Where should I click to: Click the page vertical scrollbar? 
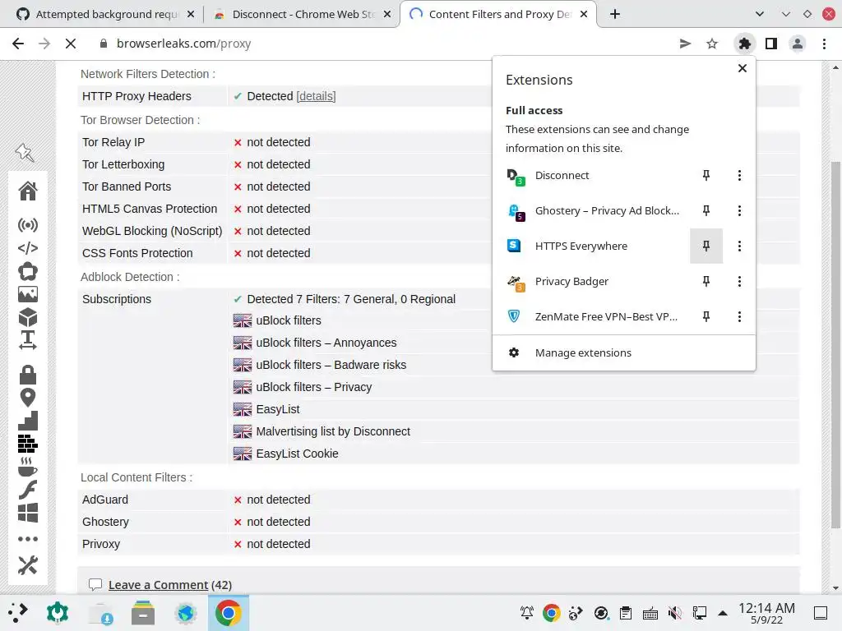pyautogui.click(x=835, y=343)
